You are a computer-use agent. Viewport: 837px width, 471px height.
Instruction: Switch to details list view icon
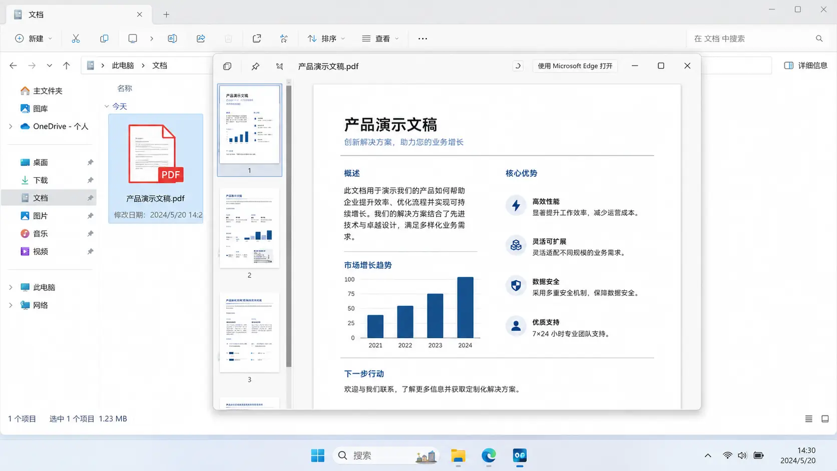tap(808, 419)
